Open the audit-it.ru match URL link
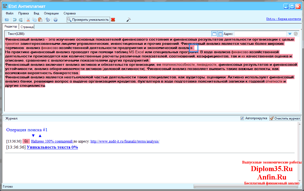The width and height of the screenshot is (304, 191). [125, 141]
